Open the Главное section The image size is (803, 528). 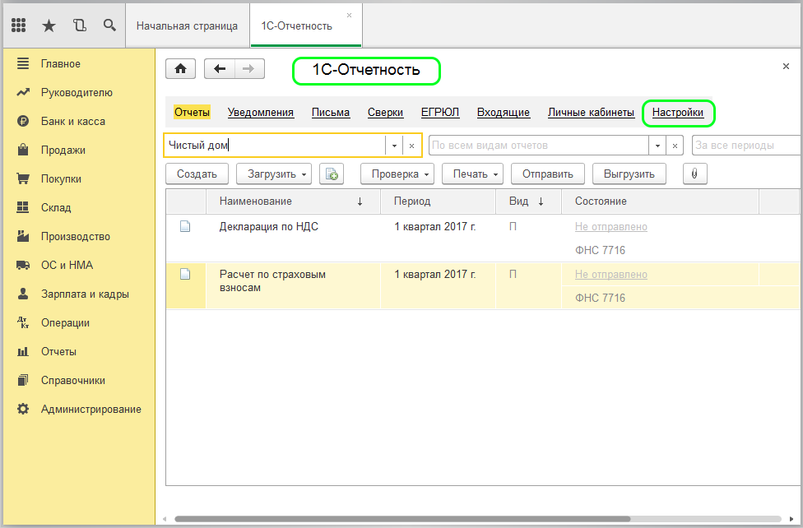[x=60, y=64]
